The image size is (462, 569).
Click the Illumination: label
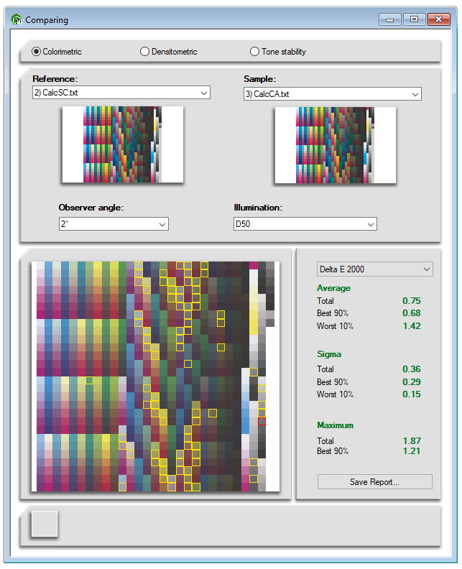(x=258, y=208)
